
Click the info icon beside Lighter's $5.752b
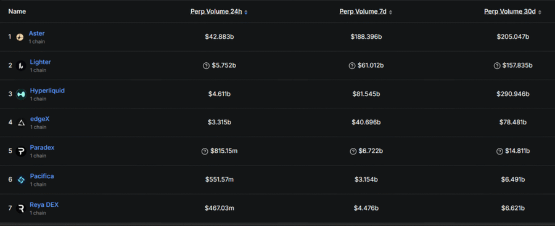point(206,66)
